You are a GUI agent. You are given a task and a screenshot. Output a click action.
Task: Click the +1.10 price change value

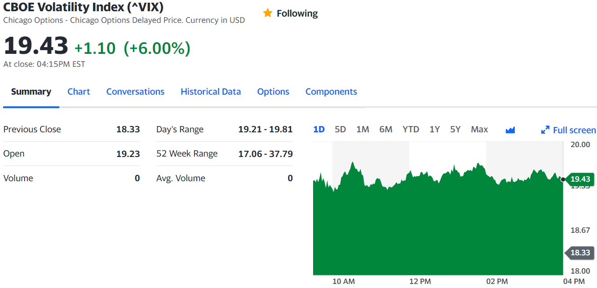95,48
